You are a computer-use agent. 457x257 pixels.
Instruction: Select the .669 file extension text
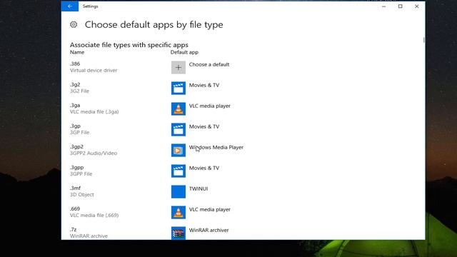pyautogui.click(x=75, y=208)
